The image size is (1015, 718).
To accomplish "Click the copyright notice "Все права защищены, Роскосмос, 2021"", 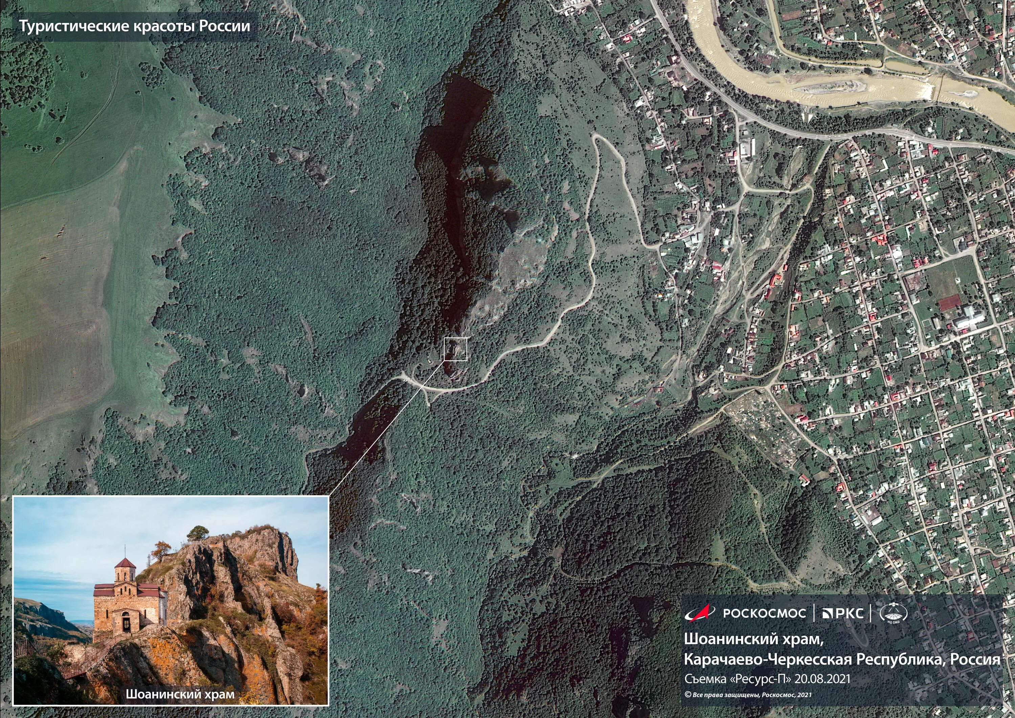I will 748,695.
